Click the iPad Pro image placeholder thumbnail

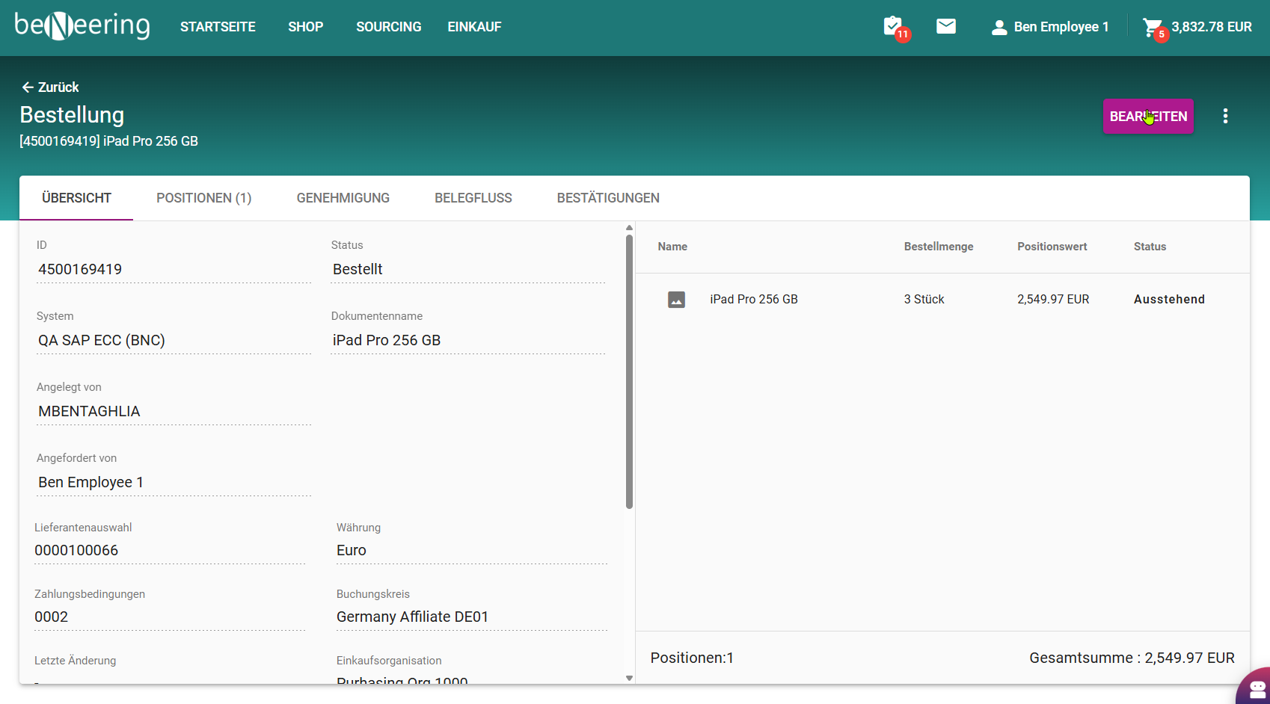tap(676, 300)
